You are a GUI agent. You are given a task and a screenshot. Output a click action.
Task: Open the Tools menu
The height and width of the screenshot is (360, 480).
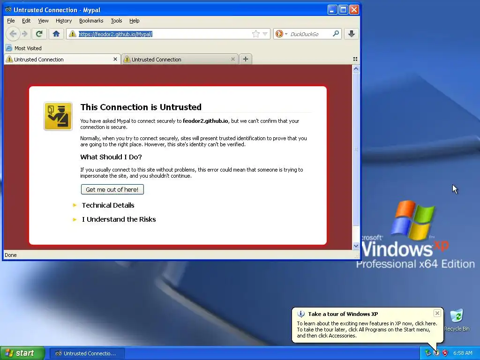(x=116, y=21)
